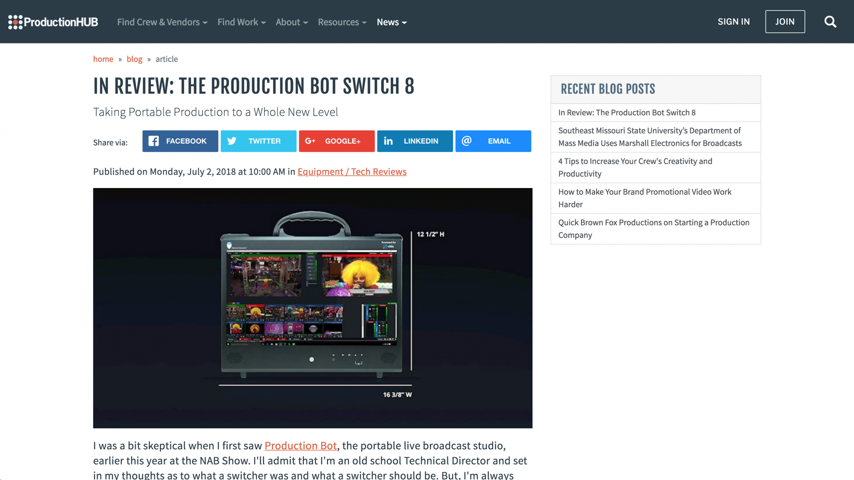The height and width of the screenshot is (480, 854).
Task: Share article via LINKEDIN label
Action: coord(421,141)
